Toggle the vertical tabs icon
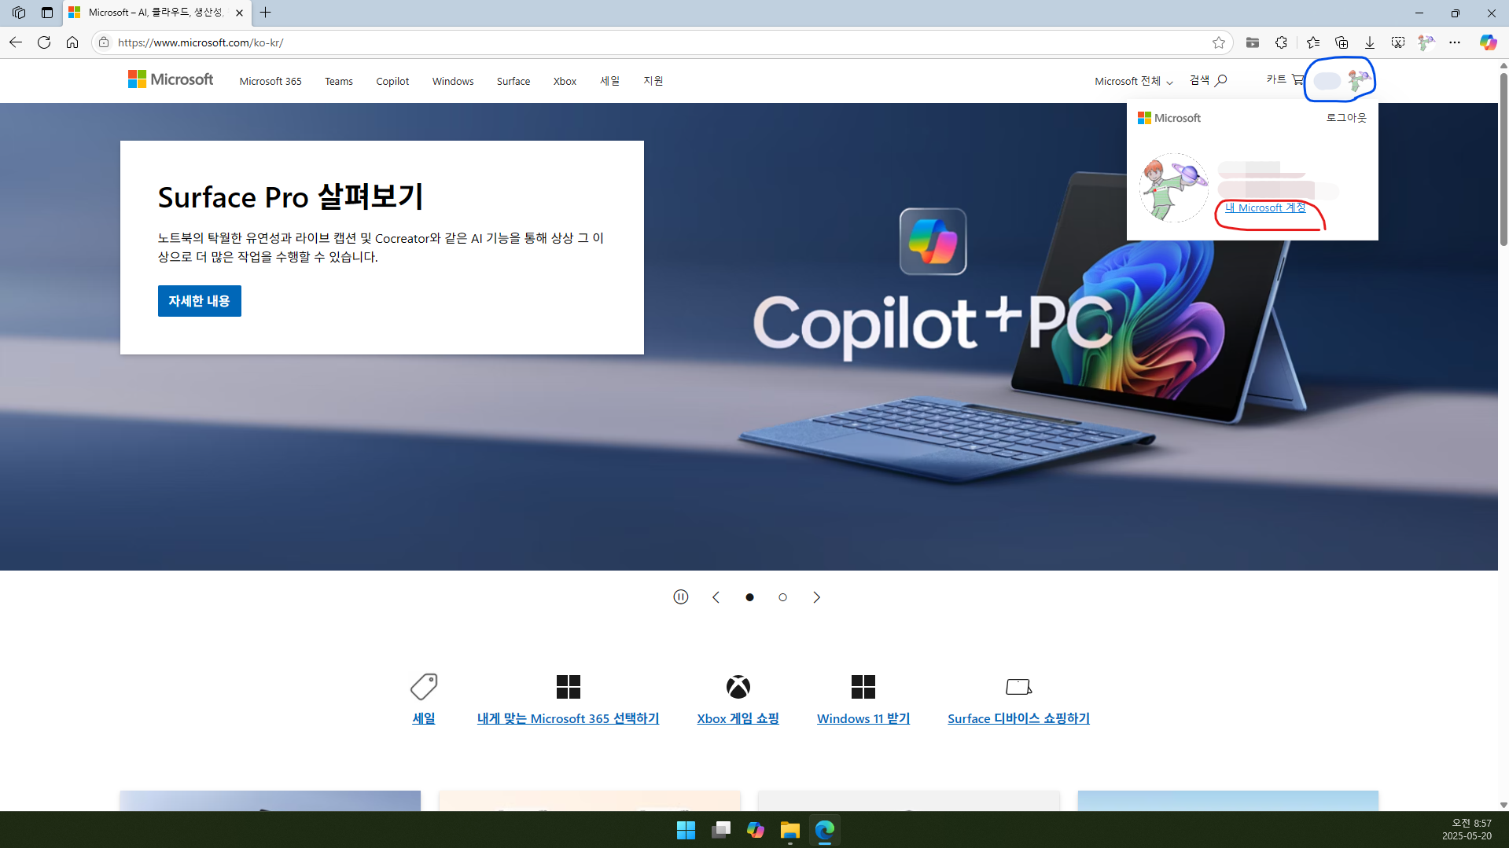Image resolution: width=1509 pixels, height=848 pixels. click(x=47, y=13)
